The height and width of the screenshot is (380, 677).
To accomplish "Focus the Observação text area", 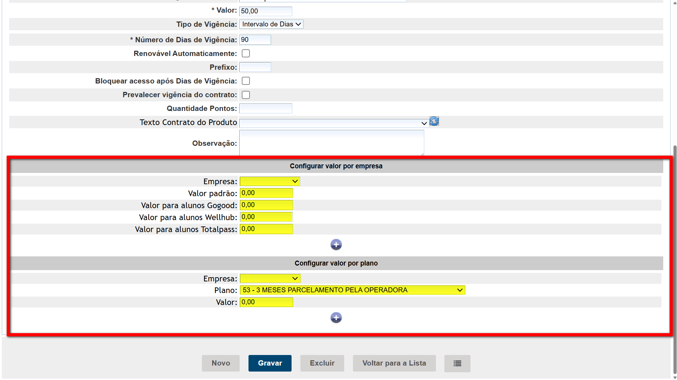I will [x=331, y=143].
